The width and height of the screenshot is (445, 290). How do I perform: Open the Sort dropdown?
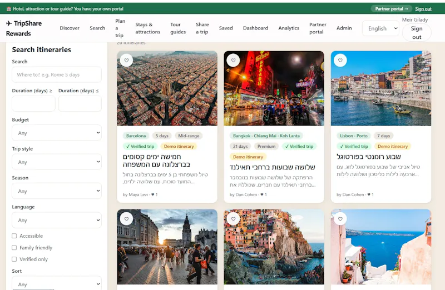pyautogui.click(x=57, y=283)
